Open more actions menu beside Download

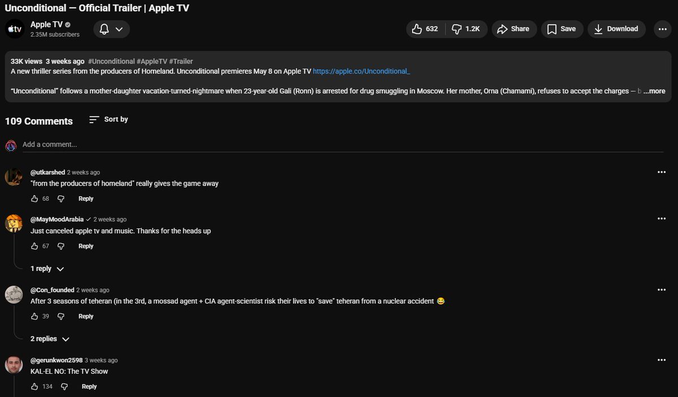click(662, 29)
